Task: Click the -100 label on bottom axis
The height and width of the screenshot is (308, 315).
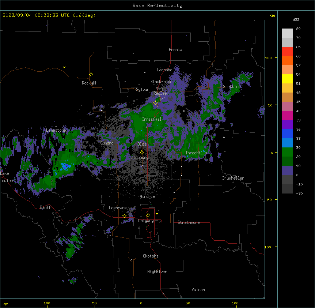Action: (x=46, y=303)
